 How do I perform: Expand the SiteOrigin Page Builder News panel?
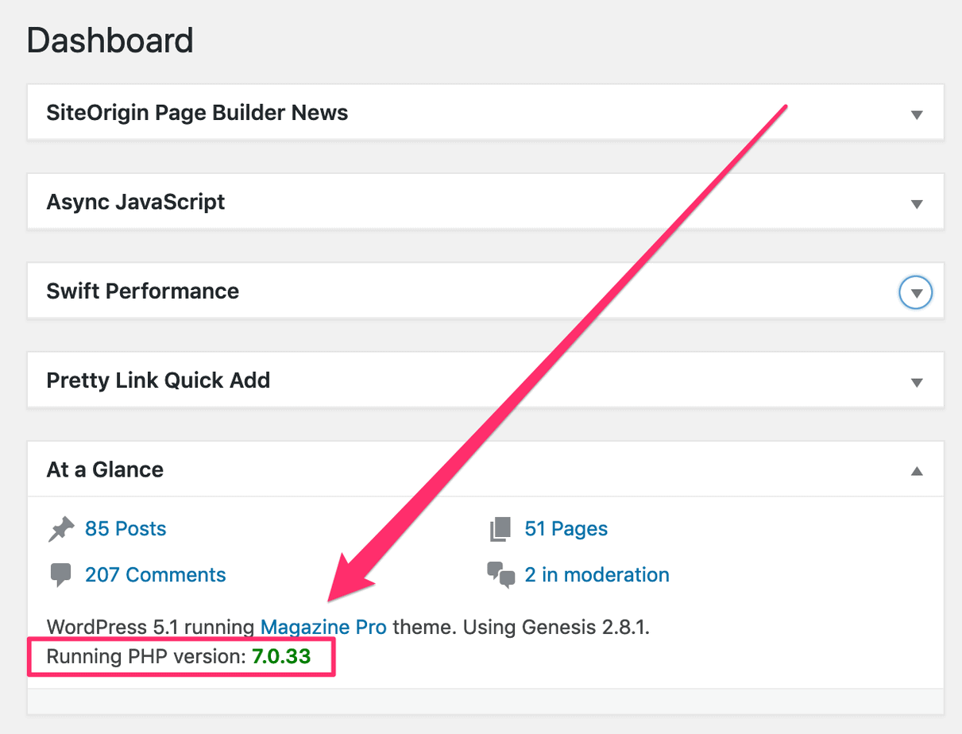[x=917, y=114]
